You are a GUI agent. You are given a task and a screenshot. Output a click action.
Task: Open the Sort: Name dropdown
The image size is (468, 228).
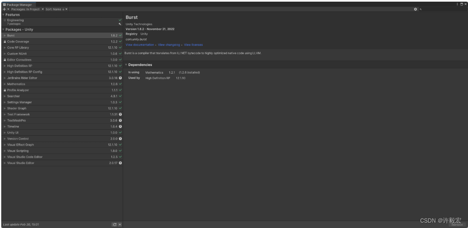[x=56, y=9]
